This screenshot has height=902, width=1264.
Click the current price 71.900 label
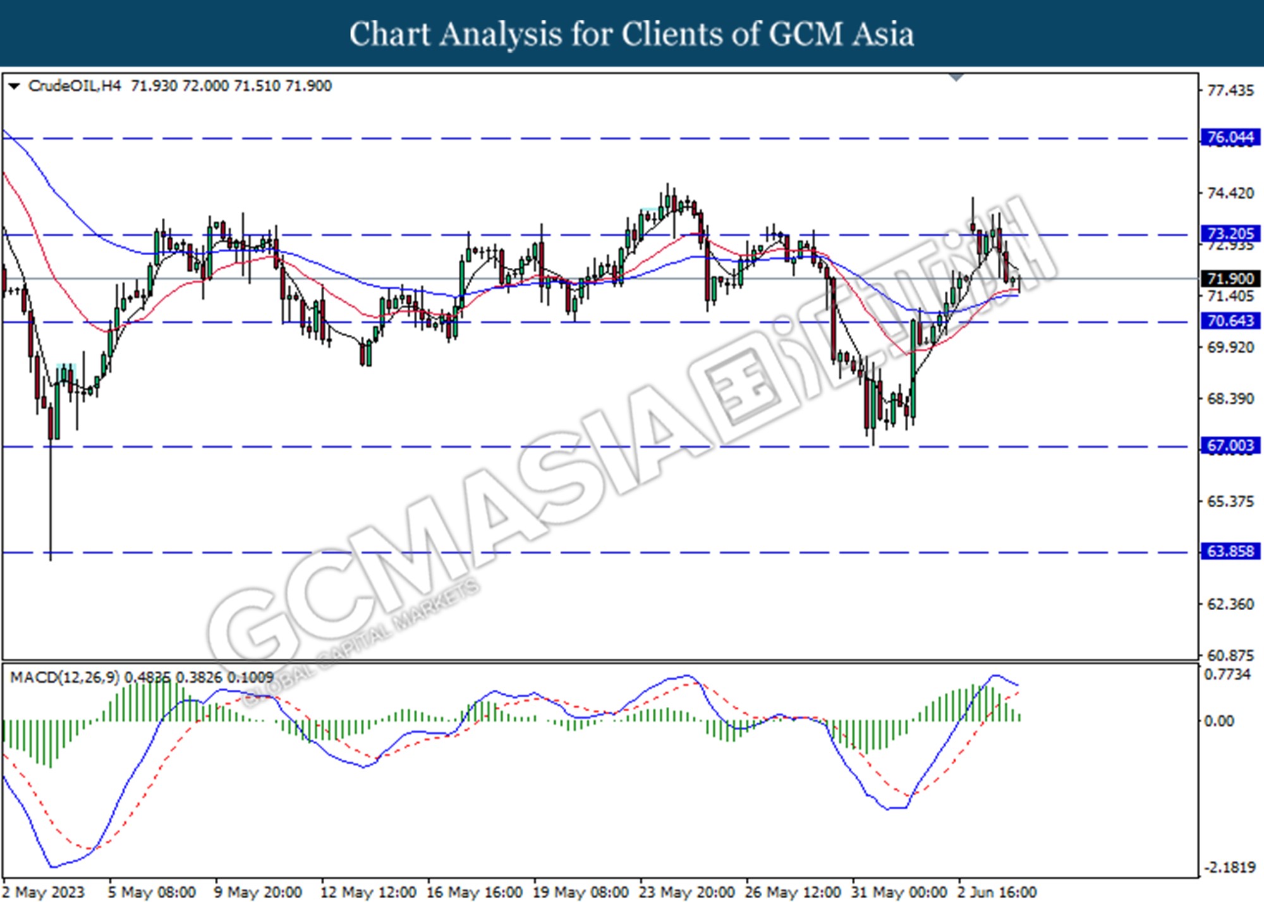(1230, 279)
